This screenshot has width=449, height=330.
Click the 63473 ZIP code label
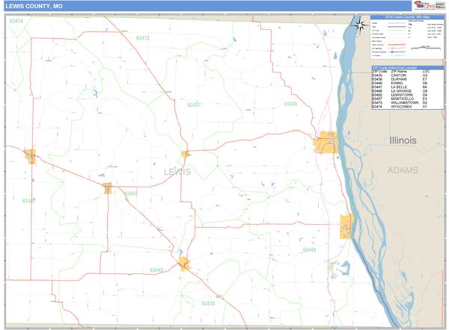click(x=142, y=37)
